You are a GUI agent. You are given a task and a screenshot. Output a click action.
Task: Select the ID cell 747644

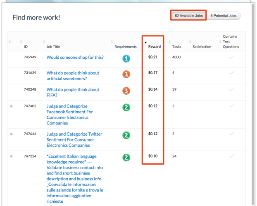(x=30, y=134)
